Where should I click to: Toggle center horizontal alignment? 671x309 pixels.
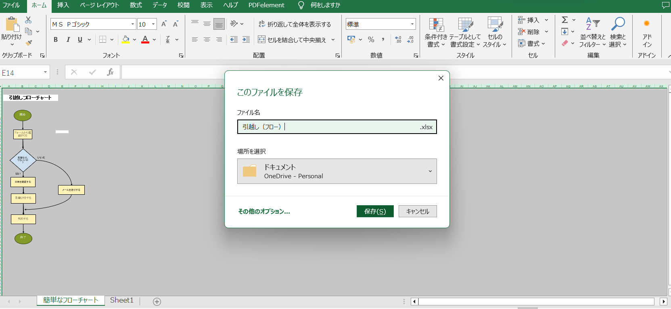(207, 39)
